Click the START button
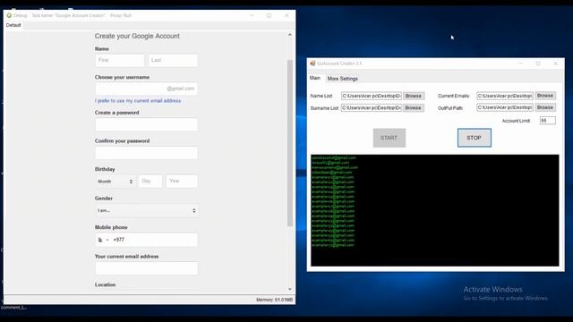 click(389, 138)
